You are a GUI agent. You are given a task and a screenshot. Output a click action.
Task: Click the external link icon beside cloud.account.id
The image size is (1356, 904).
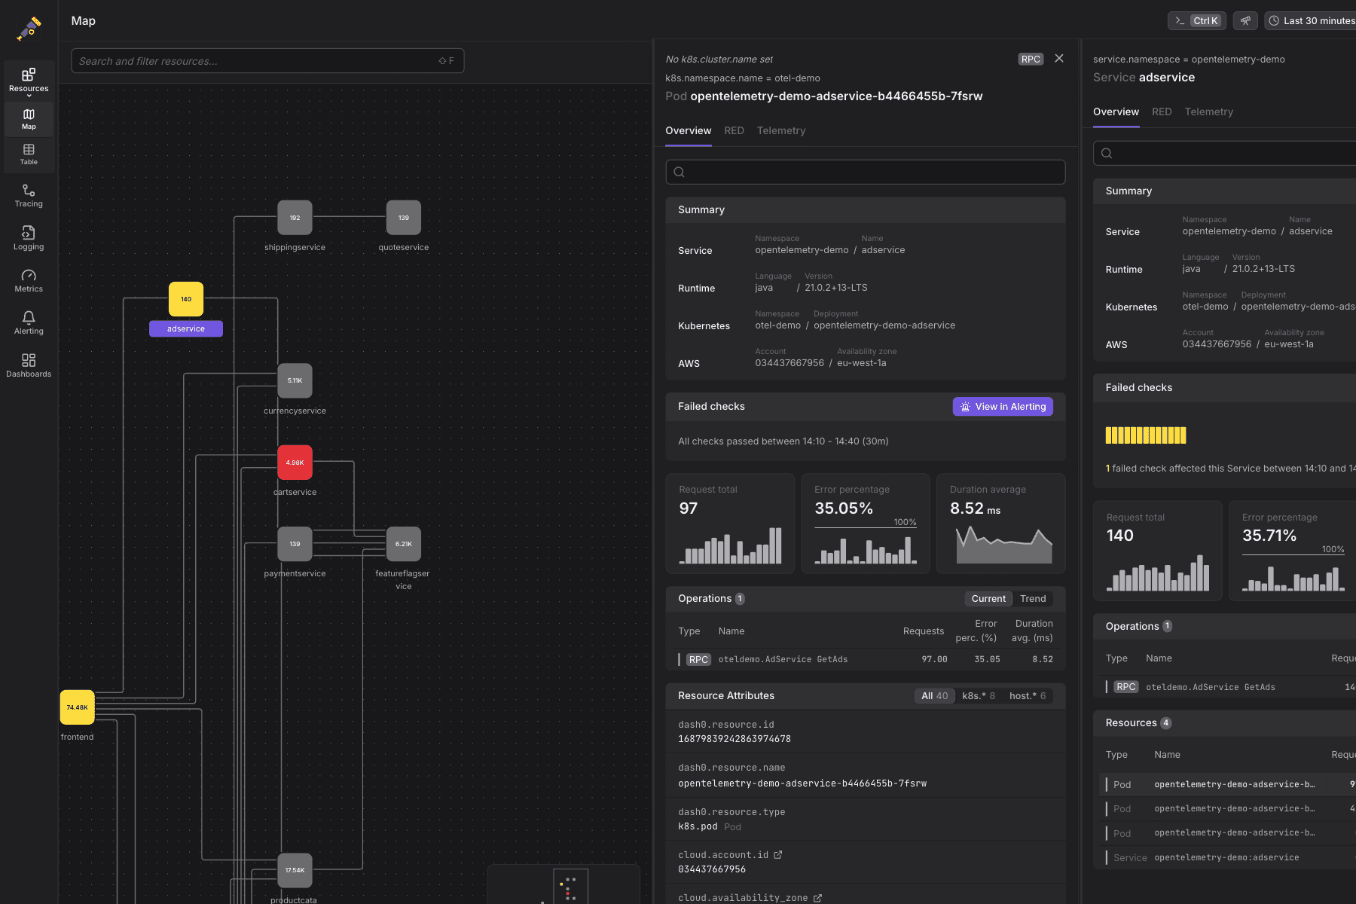click(778, 855)
